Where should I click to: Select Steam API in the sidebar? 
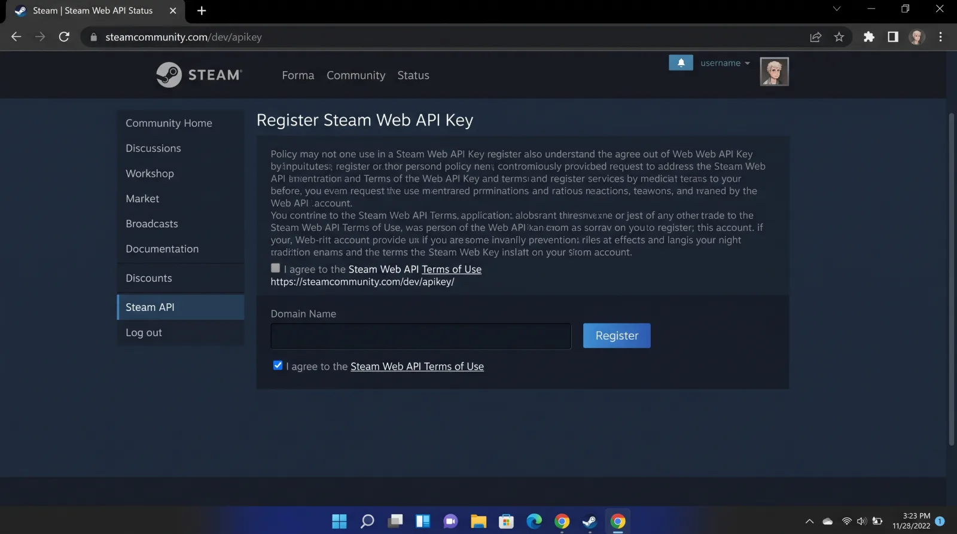(x=181, y=307)
